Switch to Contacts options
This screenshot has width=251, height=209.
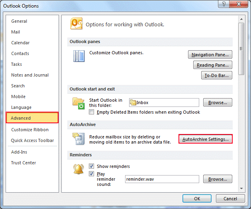pos(32,53)
